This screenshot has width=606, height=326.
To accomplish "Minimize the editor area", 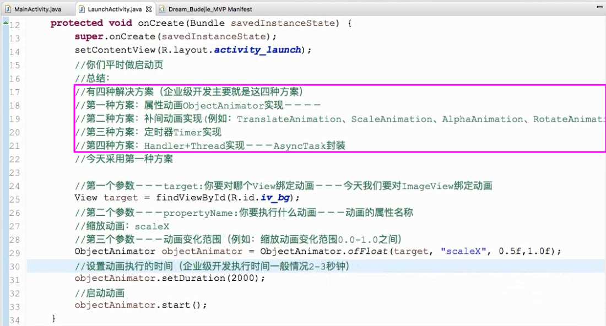I will coord(599,7).
